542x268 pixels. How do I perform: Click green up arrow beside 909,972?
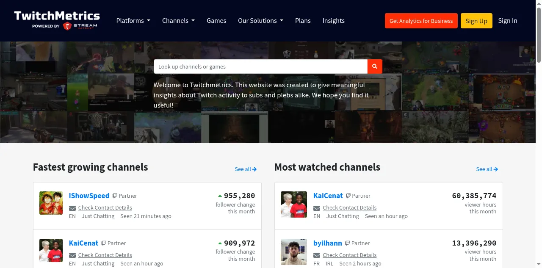[x=220, y=243]
